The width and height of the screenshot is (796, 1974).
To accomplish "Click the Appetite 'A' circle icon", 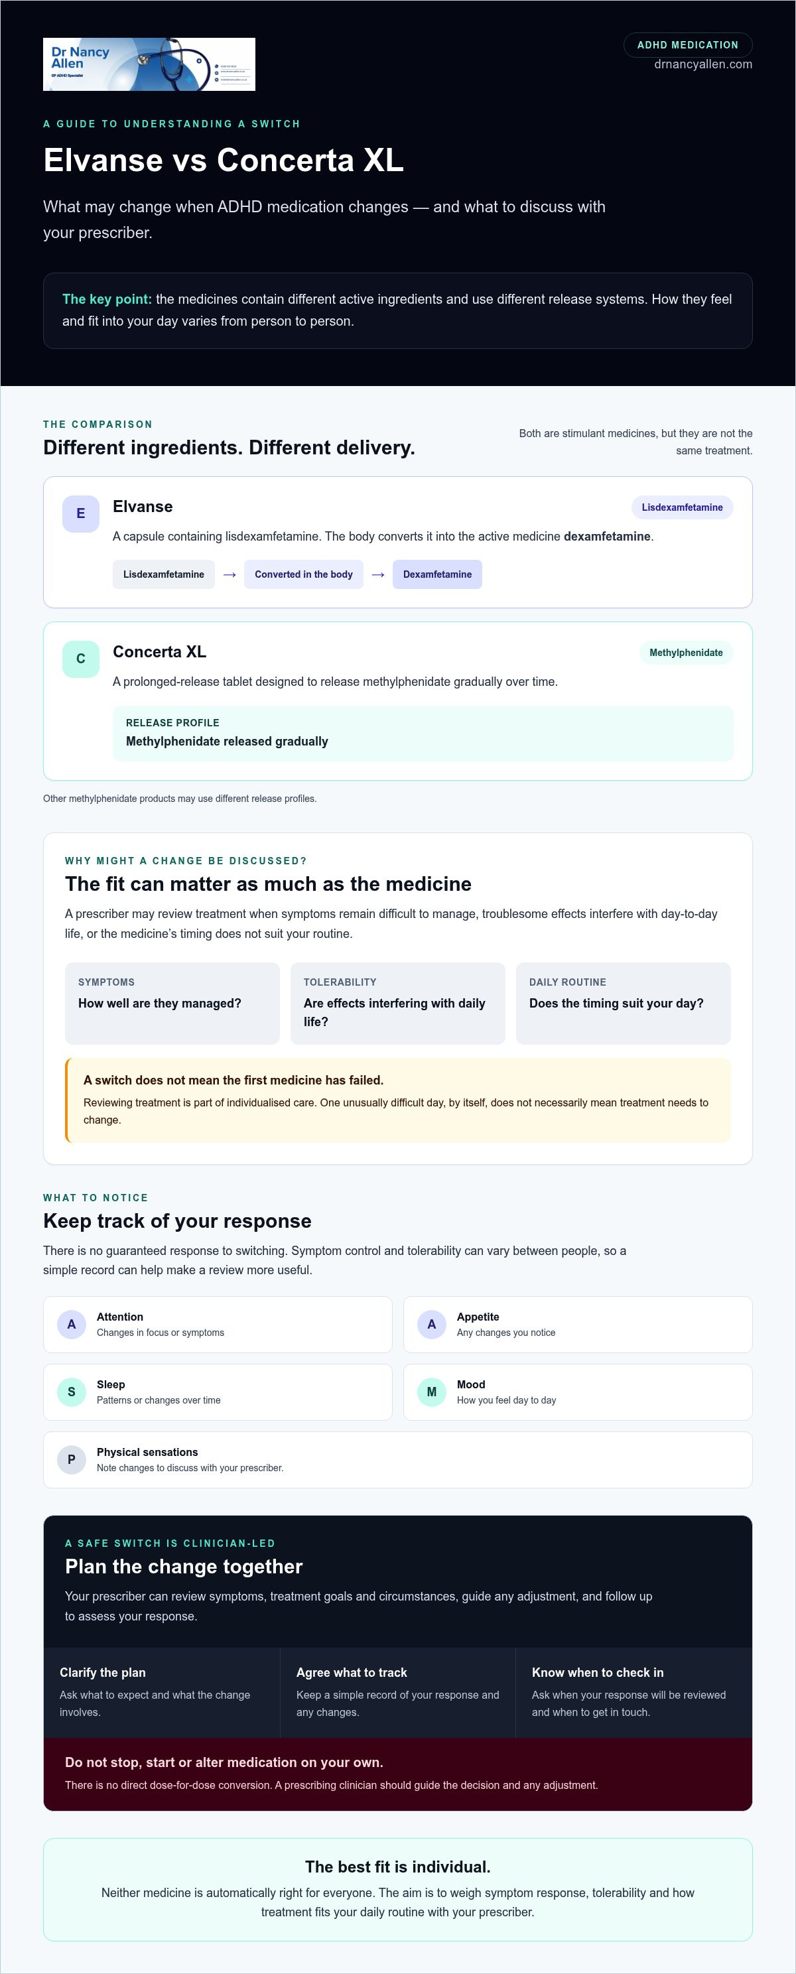I will (x=431, y=1324).
